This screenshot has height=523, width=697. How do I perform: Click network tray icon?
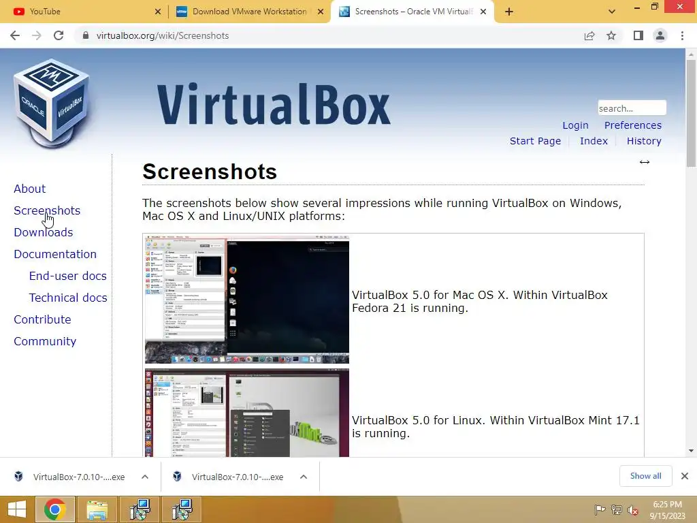[x=617, y=510]
